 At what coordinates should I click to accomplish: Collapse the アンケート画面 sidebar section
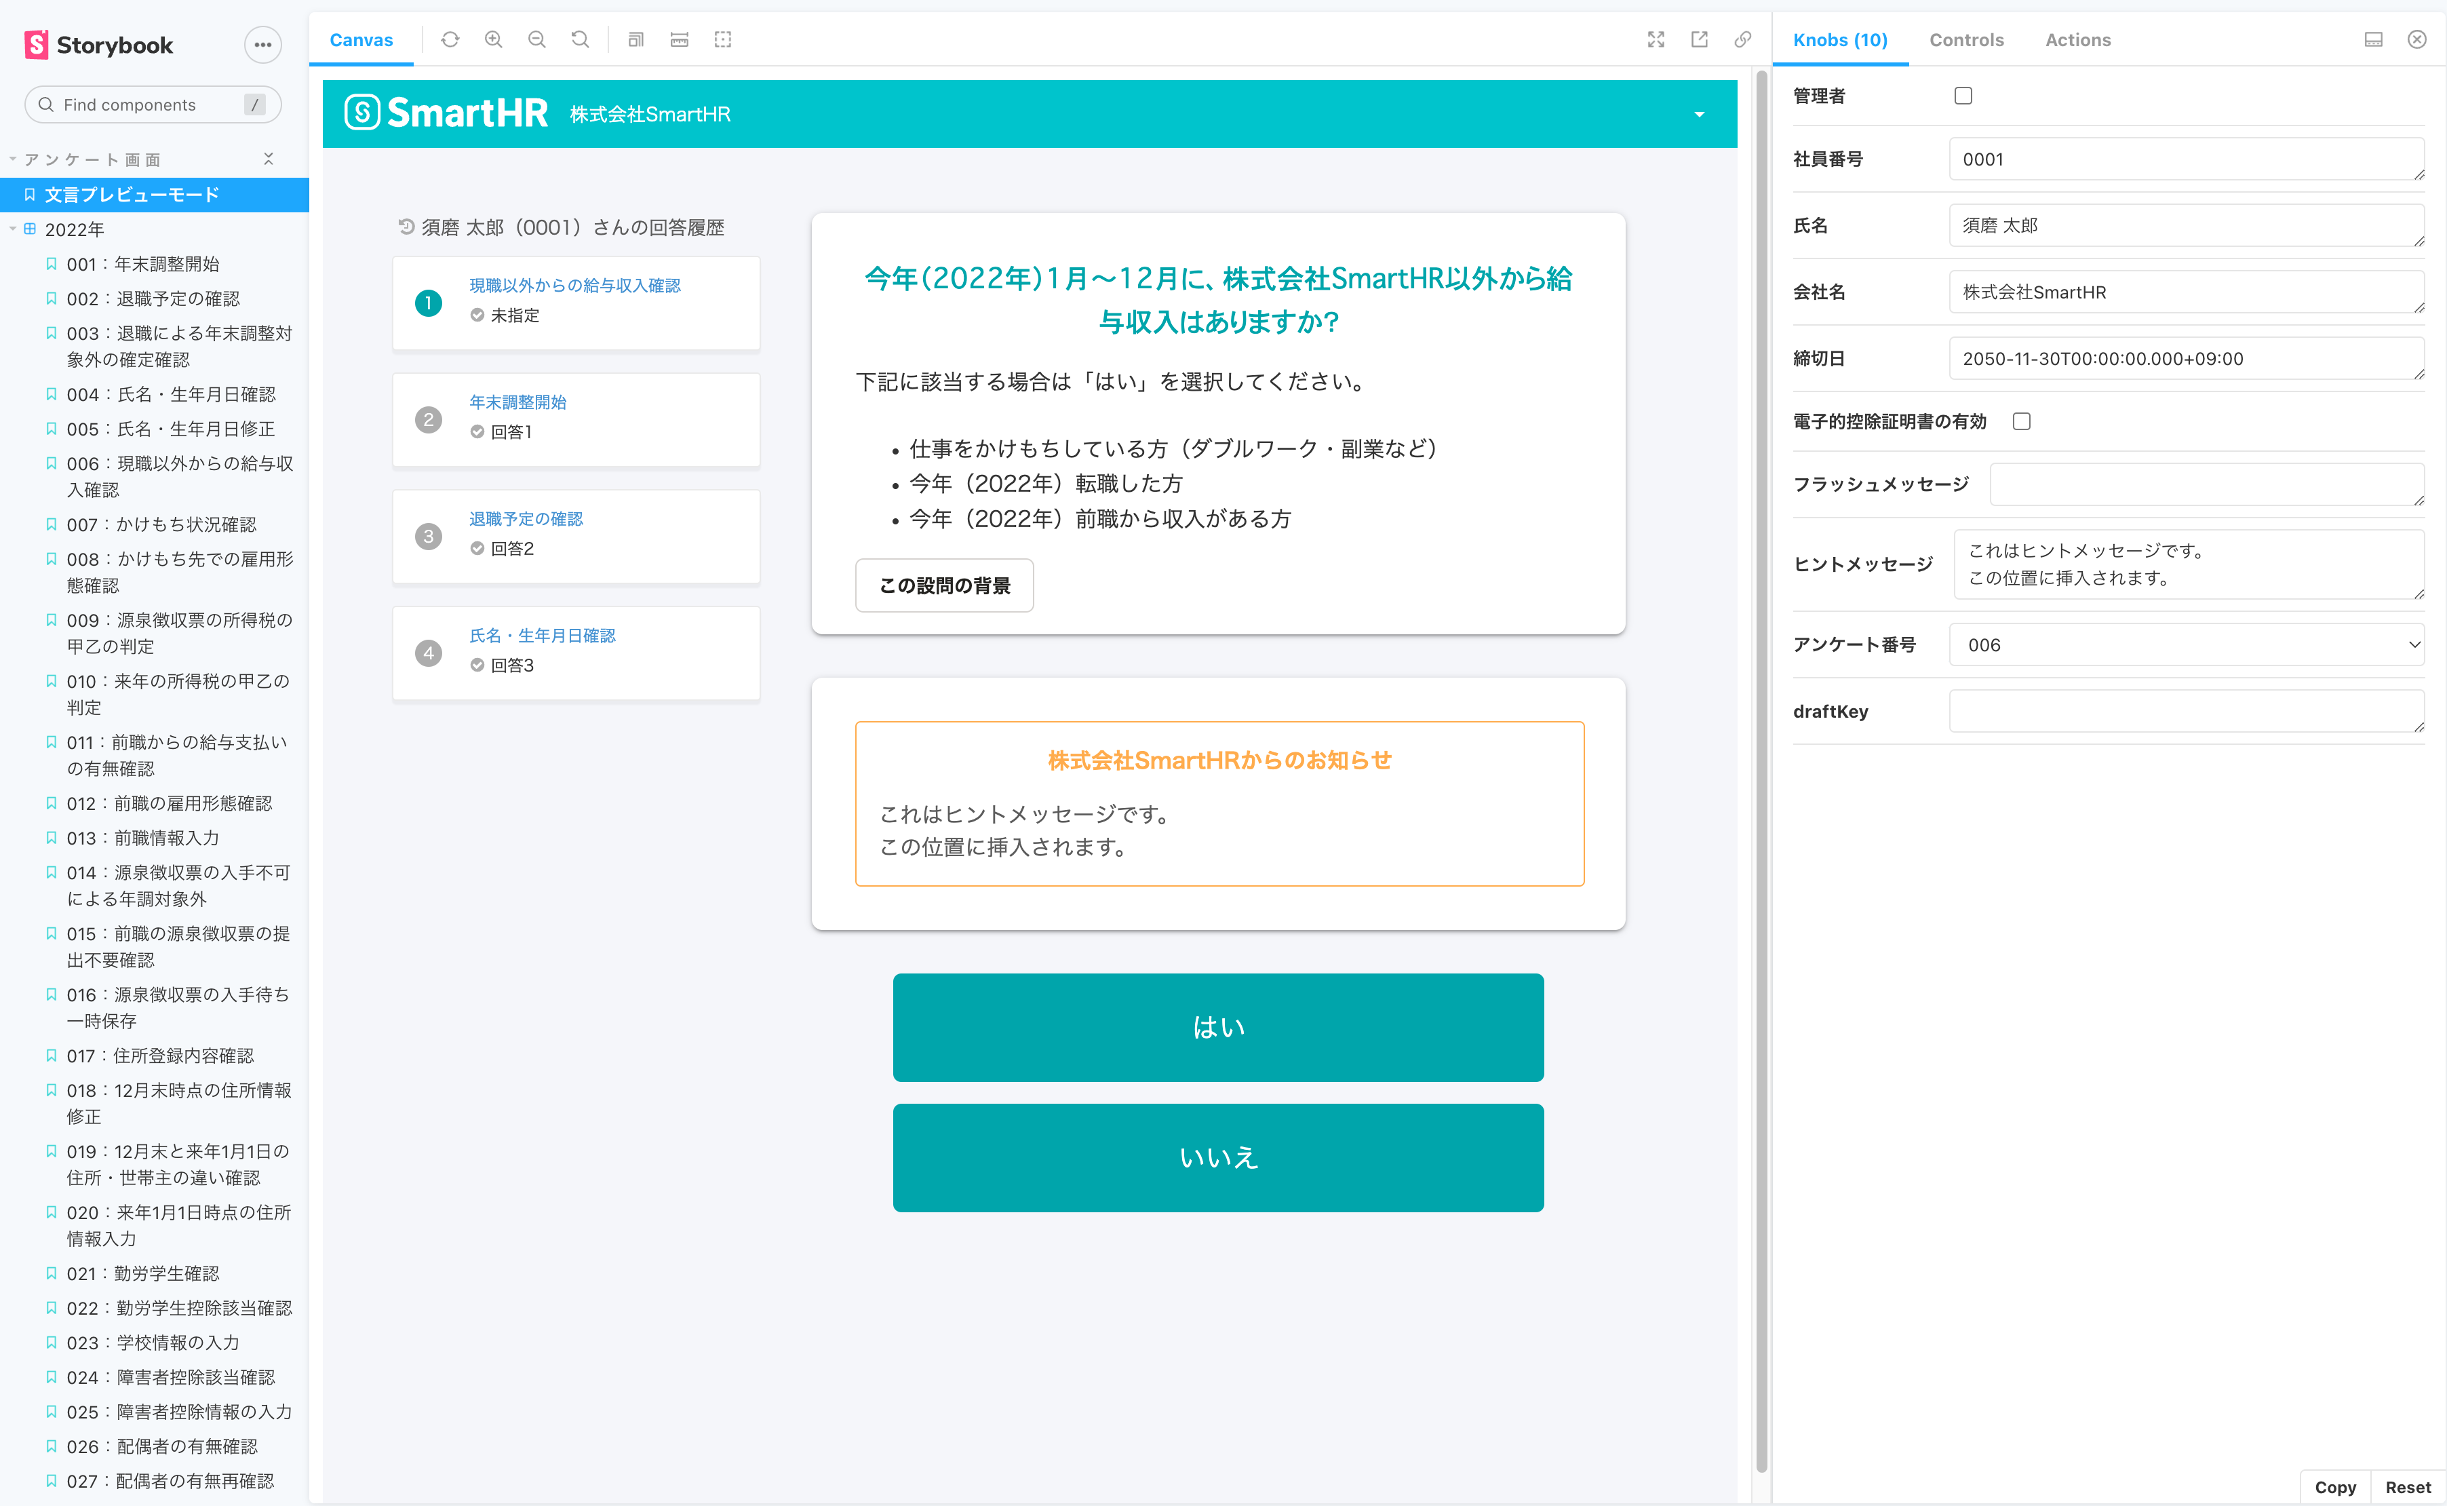point(269,158)
